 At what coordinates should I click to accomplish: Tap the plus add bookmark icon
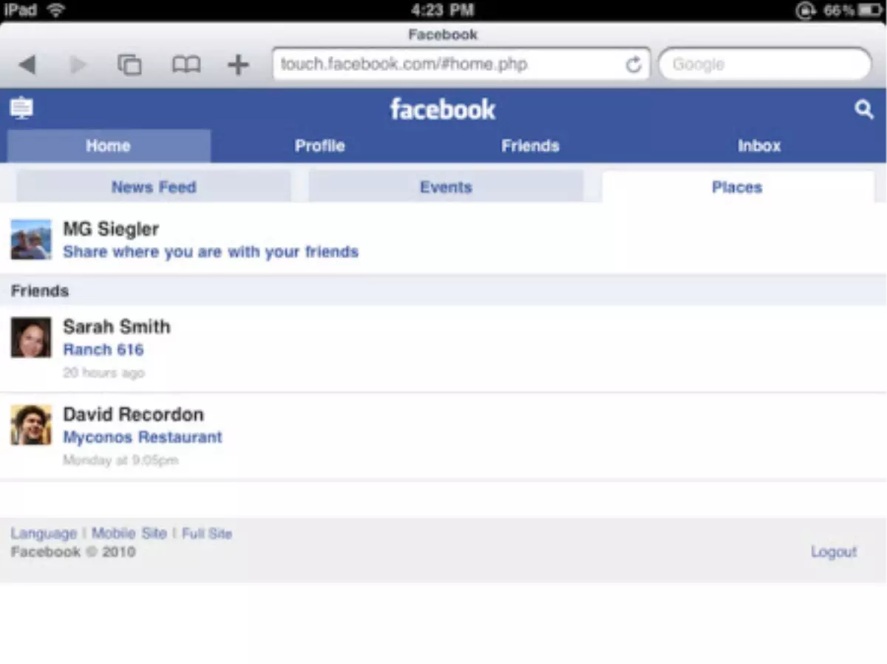[x=238, y=65]
